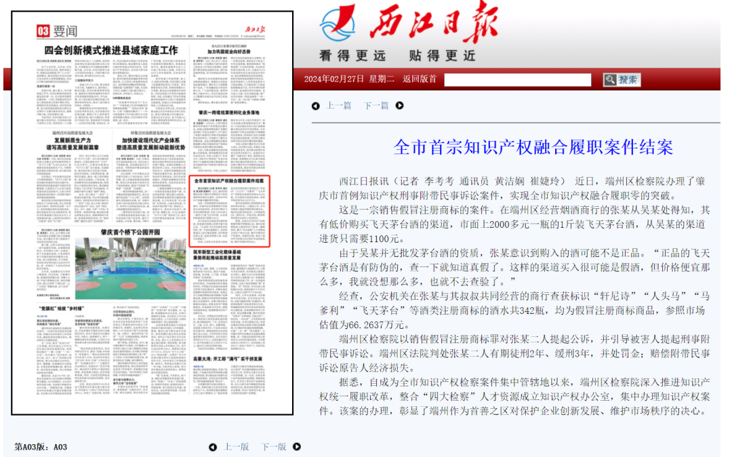
Task: Click the 要闻 section title on page thumbnail
Action: point(65,31)
